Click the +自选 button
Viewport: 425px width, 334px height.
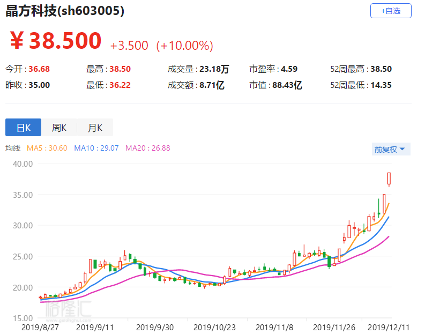(x=391, y=11)
